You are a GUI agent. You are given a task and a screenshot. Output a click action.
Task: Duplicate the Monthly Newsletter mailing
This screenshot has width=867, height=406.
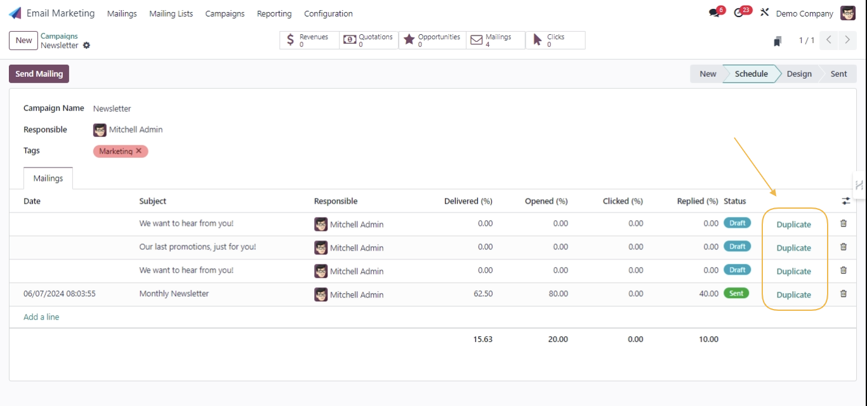point(794,294)
